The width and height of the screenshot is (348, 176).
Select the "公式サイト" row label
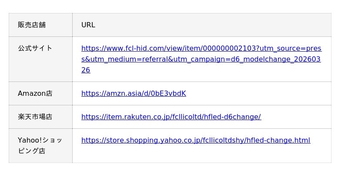35,48
